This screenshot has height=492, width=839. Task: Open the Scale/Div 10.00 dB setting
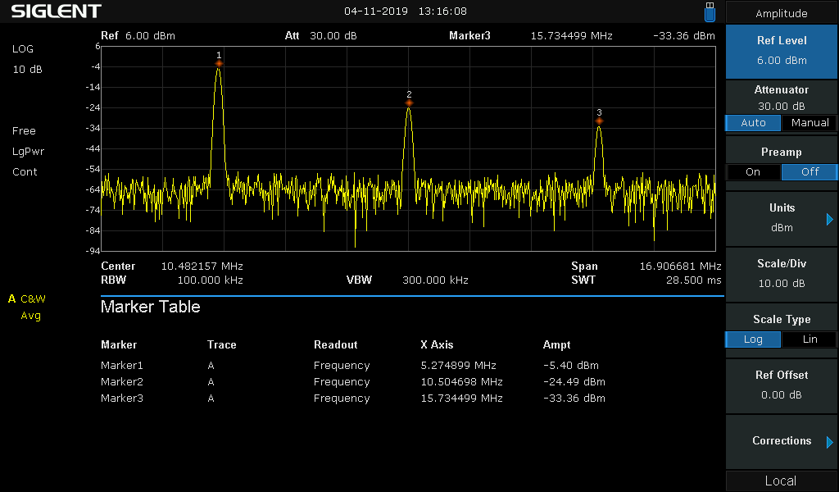click(782, 274)
